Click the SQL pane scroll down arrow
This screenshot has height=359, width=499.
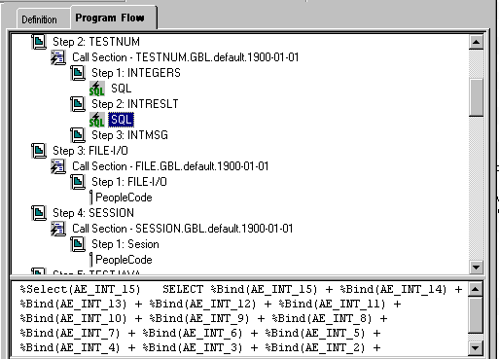click(x=475, y=348)
